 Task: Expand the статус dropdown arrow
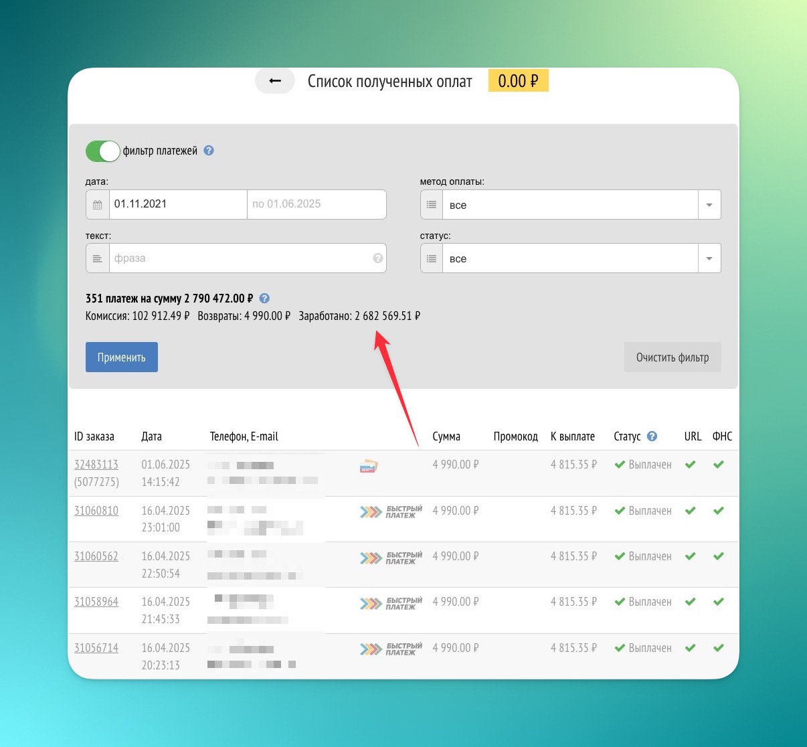click(x=709, y=258)
